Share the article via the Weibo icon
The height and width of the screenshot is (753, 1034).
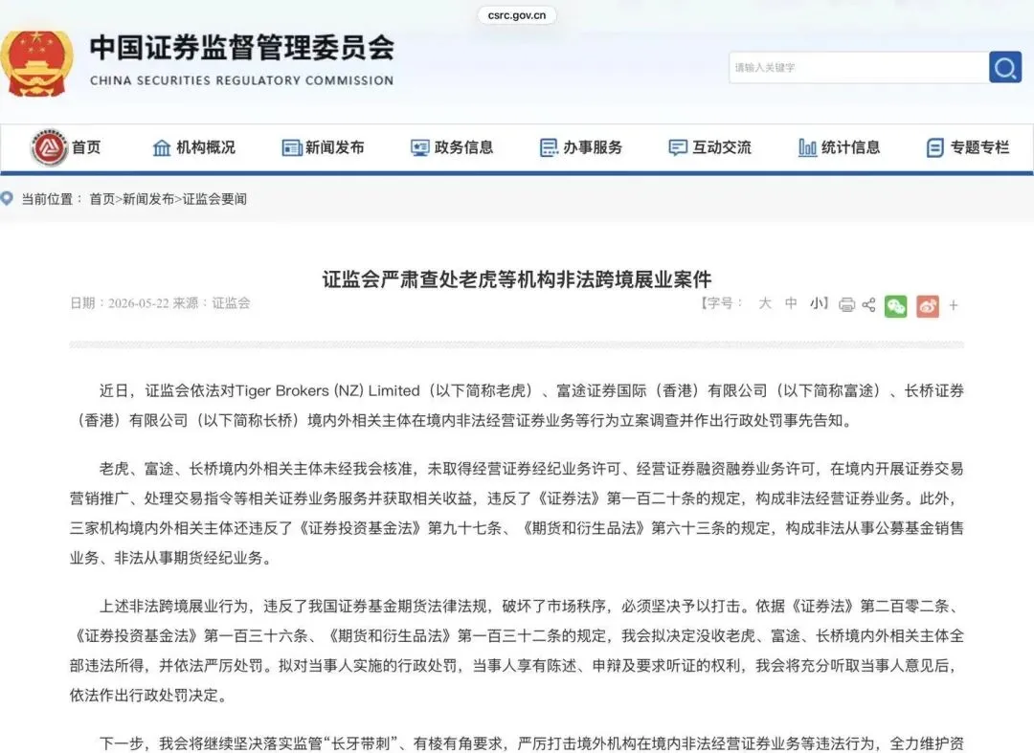click(x=927, y=305)
